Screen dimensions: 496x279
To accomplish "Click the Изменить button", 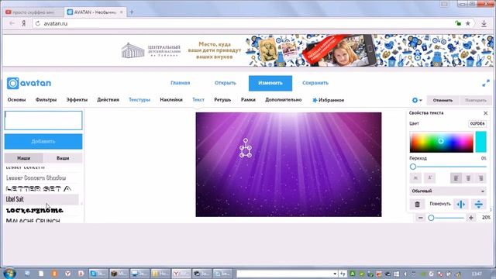I will coord(270,83).
